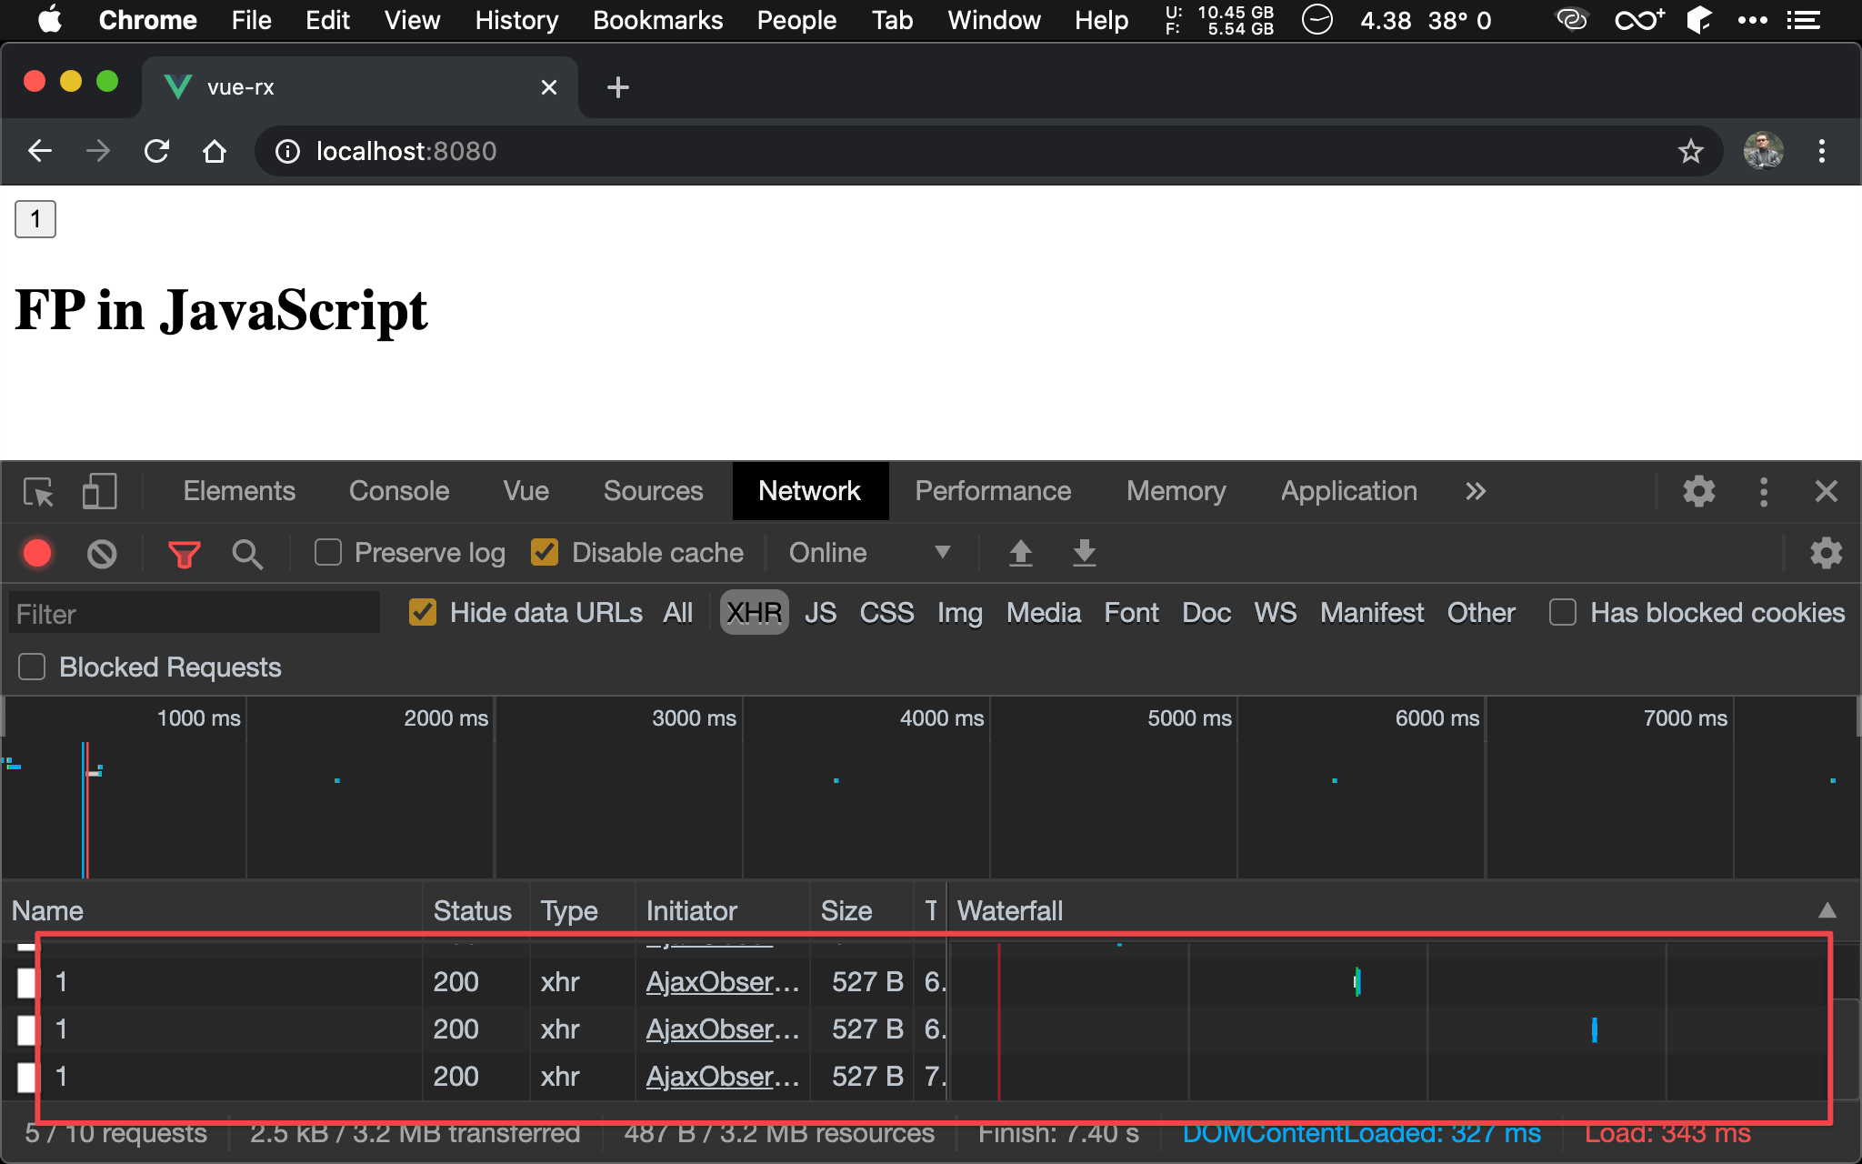Enable the Disable cache checkbox
This screenshot has height=1164, width=1862.
tap(543, 553)
